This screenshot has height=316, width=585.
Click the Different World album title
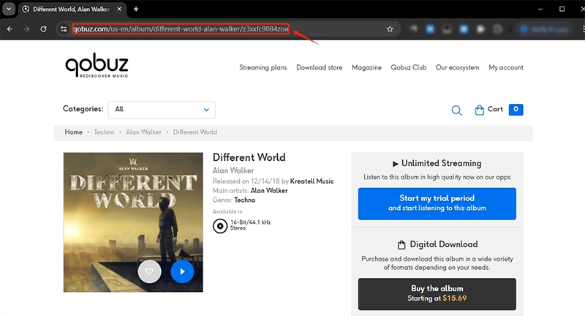point(249,157)
